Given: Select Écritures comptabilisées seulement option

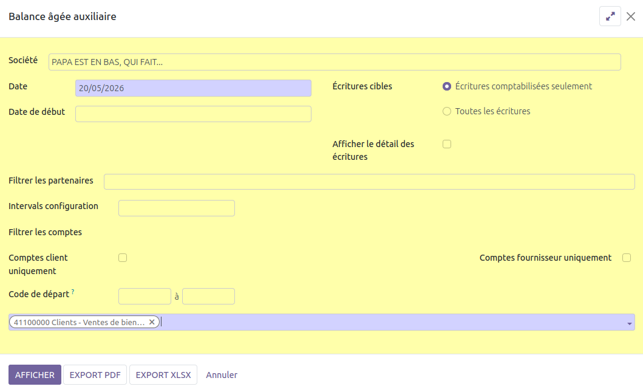Looking at the screenshot, I should point(446,86).
